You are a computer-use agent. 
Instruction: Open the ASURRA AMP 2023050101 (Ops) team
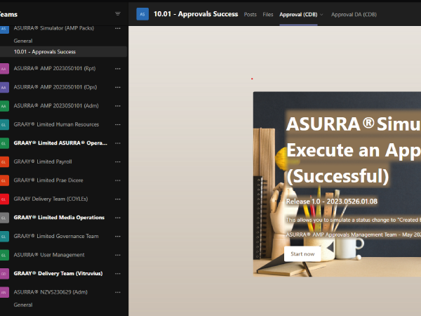[x=55, y=87]
